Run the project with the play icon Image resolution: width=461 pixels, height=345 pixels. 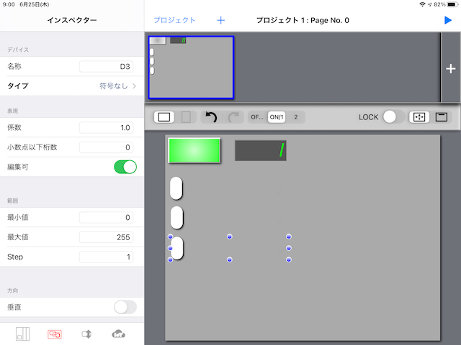448,20
